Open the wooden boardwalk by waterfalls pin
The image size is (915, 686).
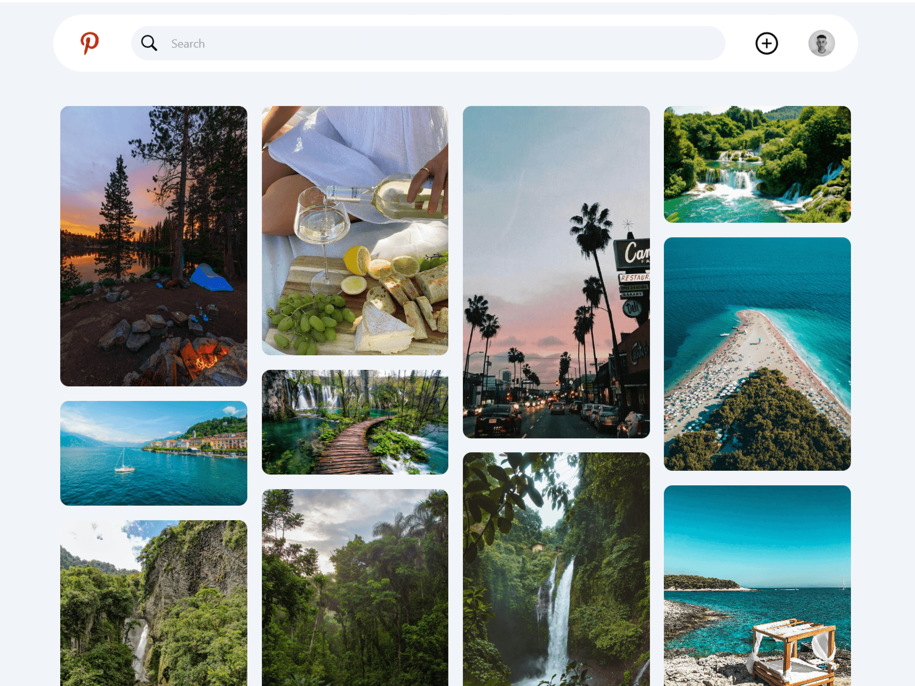(355, 422)
